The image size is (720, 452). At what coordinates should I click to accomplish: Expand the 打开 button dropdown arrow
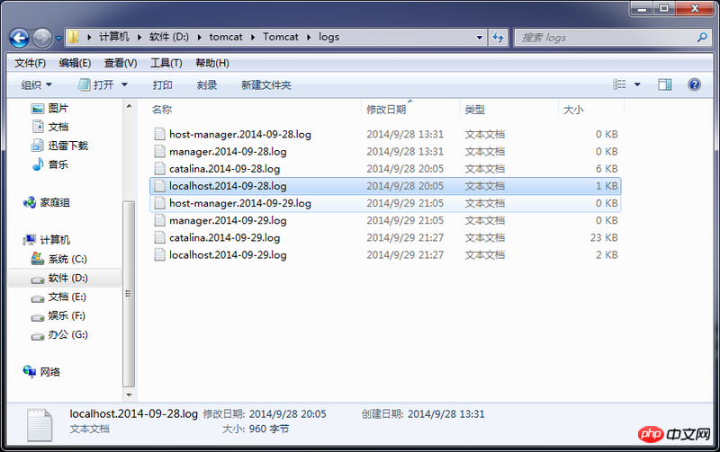[x=124, y=84]
